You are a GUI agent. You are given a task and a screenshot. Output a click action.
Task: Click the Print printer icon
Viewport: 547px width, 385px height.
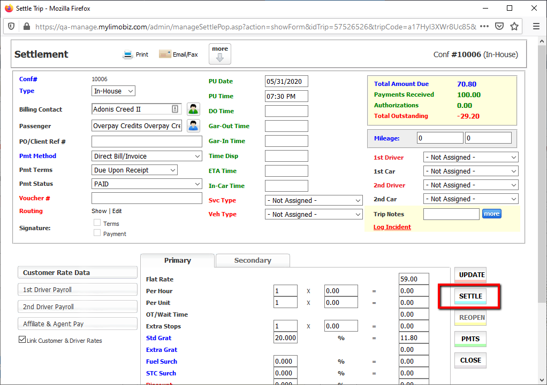click(128, 54)
